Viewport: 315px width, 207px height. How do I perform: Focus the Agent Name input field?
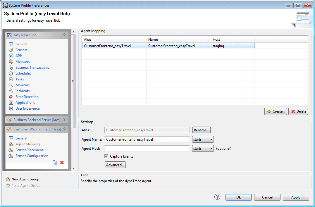[147, 139]
